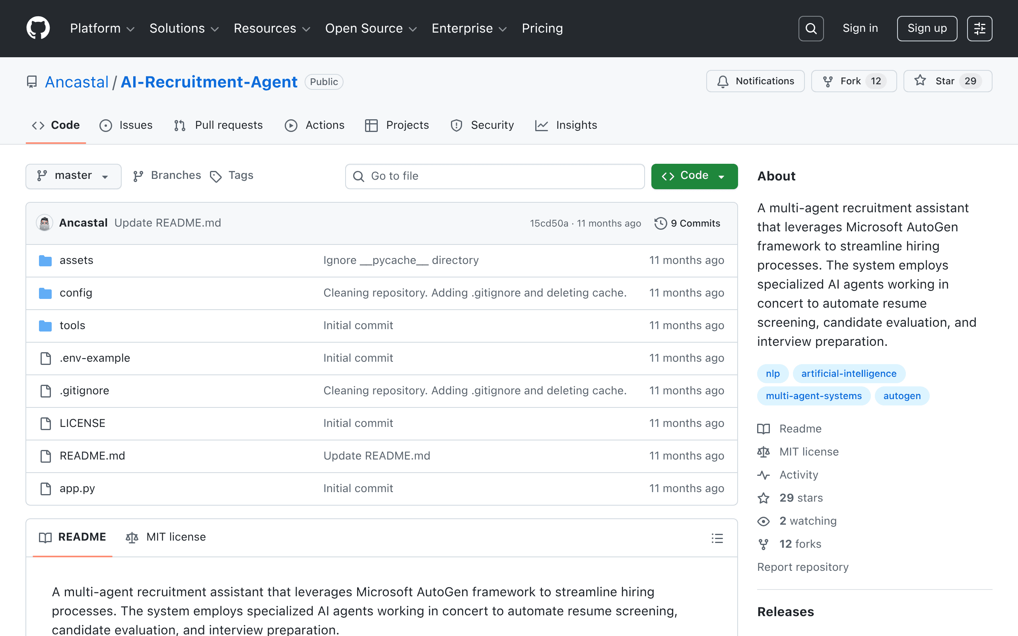Expand the Platform navigation menu

(102, 28)
